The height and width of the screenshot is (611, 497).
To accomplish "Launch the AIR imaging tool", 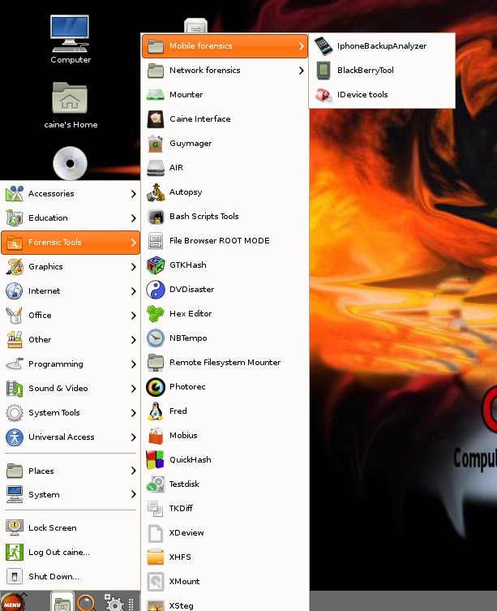I will point(225,167).
